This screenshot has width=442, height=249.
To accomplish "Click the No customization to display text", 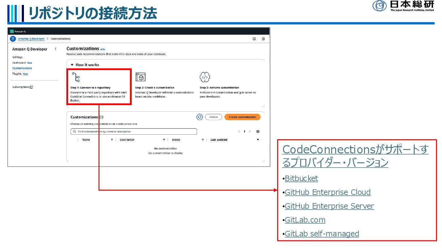I will (165, 153).
